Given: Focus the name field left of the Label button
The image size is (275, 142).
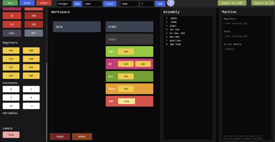Looking at the screenshot, I should click(x=92, y=4).
